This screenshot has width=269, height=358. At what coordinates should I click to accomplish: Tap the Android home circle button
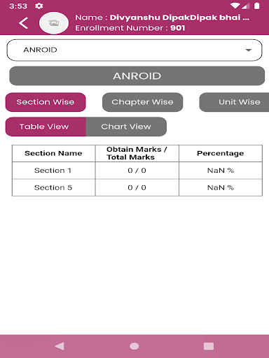coord(134,346)
